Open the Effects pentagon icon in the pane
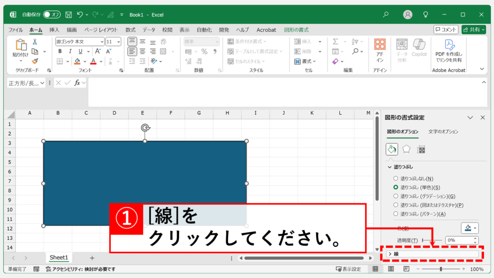The height and width of the screenshot is (278, 494). click(x=406, y=149)
